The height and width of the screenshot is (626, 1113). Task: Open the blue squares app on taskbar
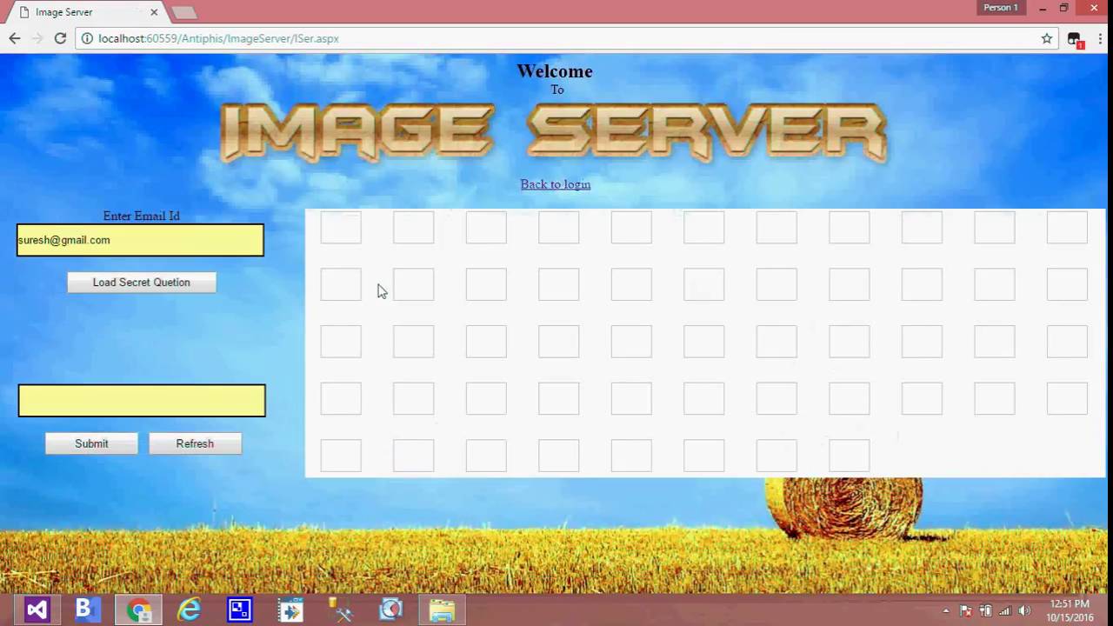click(239, 609)
